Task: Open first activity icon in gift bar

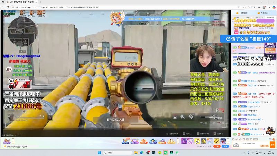Action: click(125, 141)
